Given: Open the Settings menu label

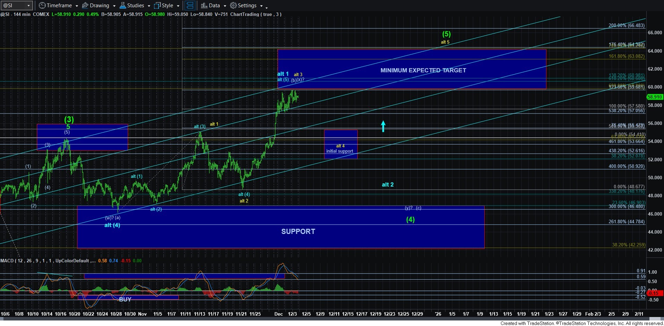Looking at the screenshot, I should [x=247, y=6].
